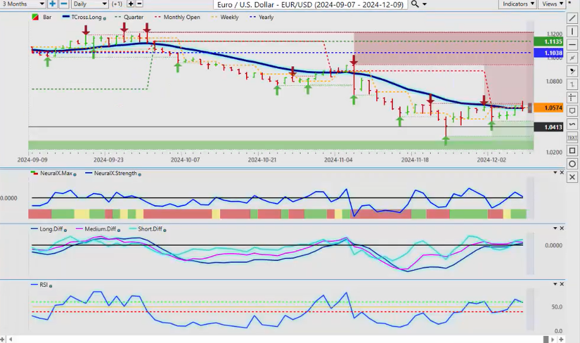Image resolution: width=580 pixels, height=343 pixels.
Task: Pick the TEXT annotation tool
Action: (572, 137)
